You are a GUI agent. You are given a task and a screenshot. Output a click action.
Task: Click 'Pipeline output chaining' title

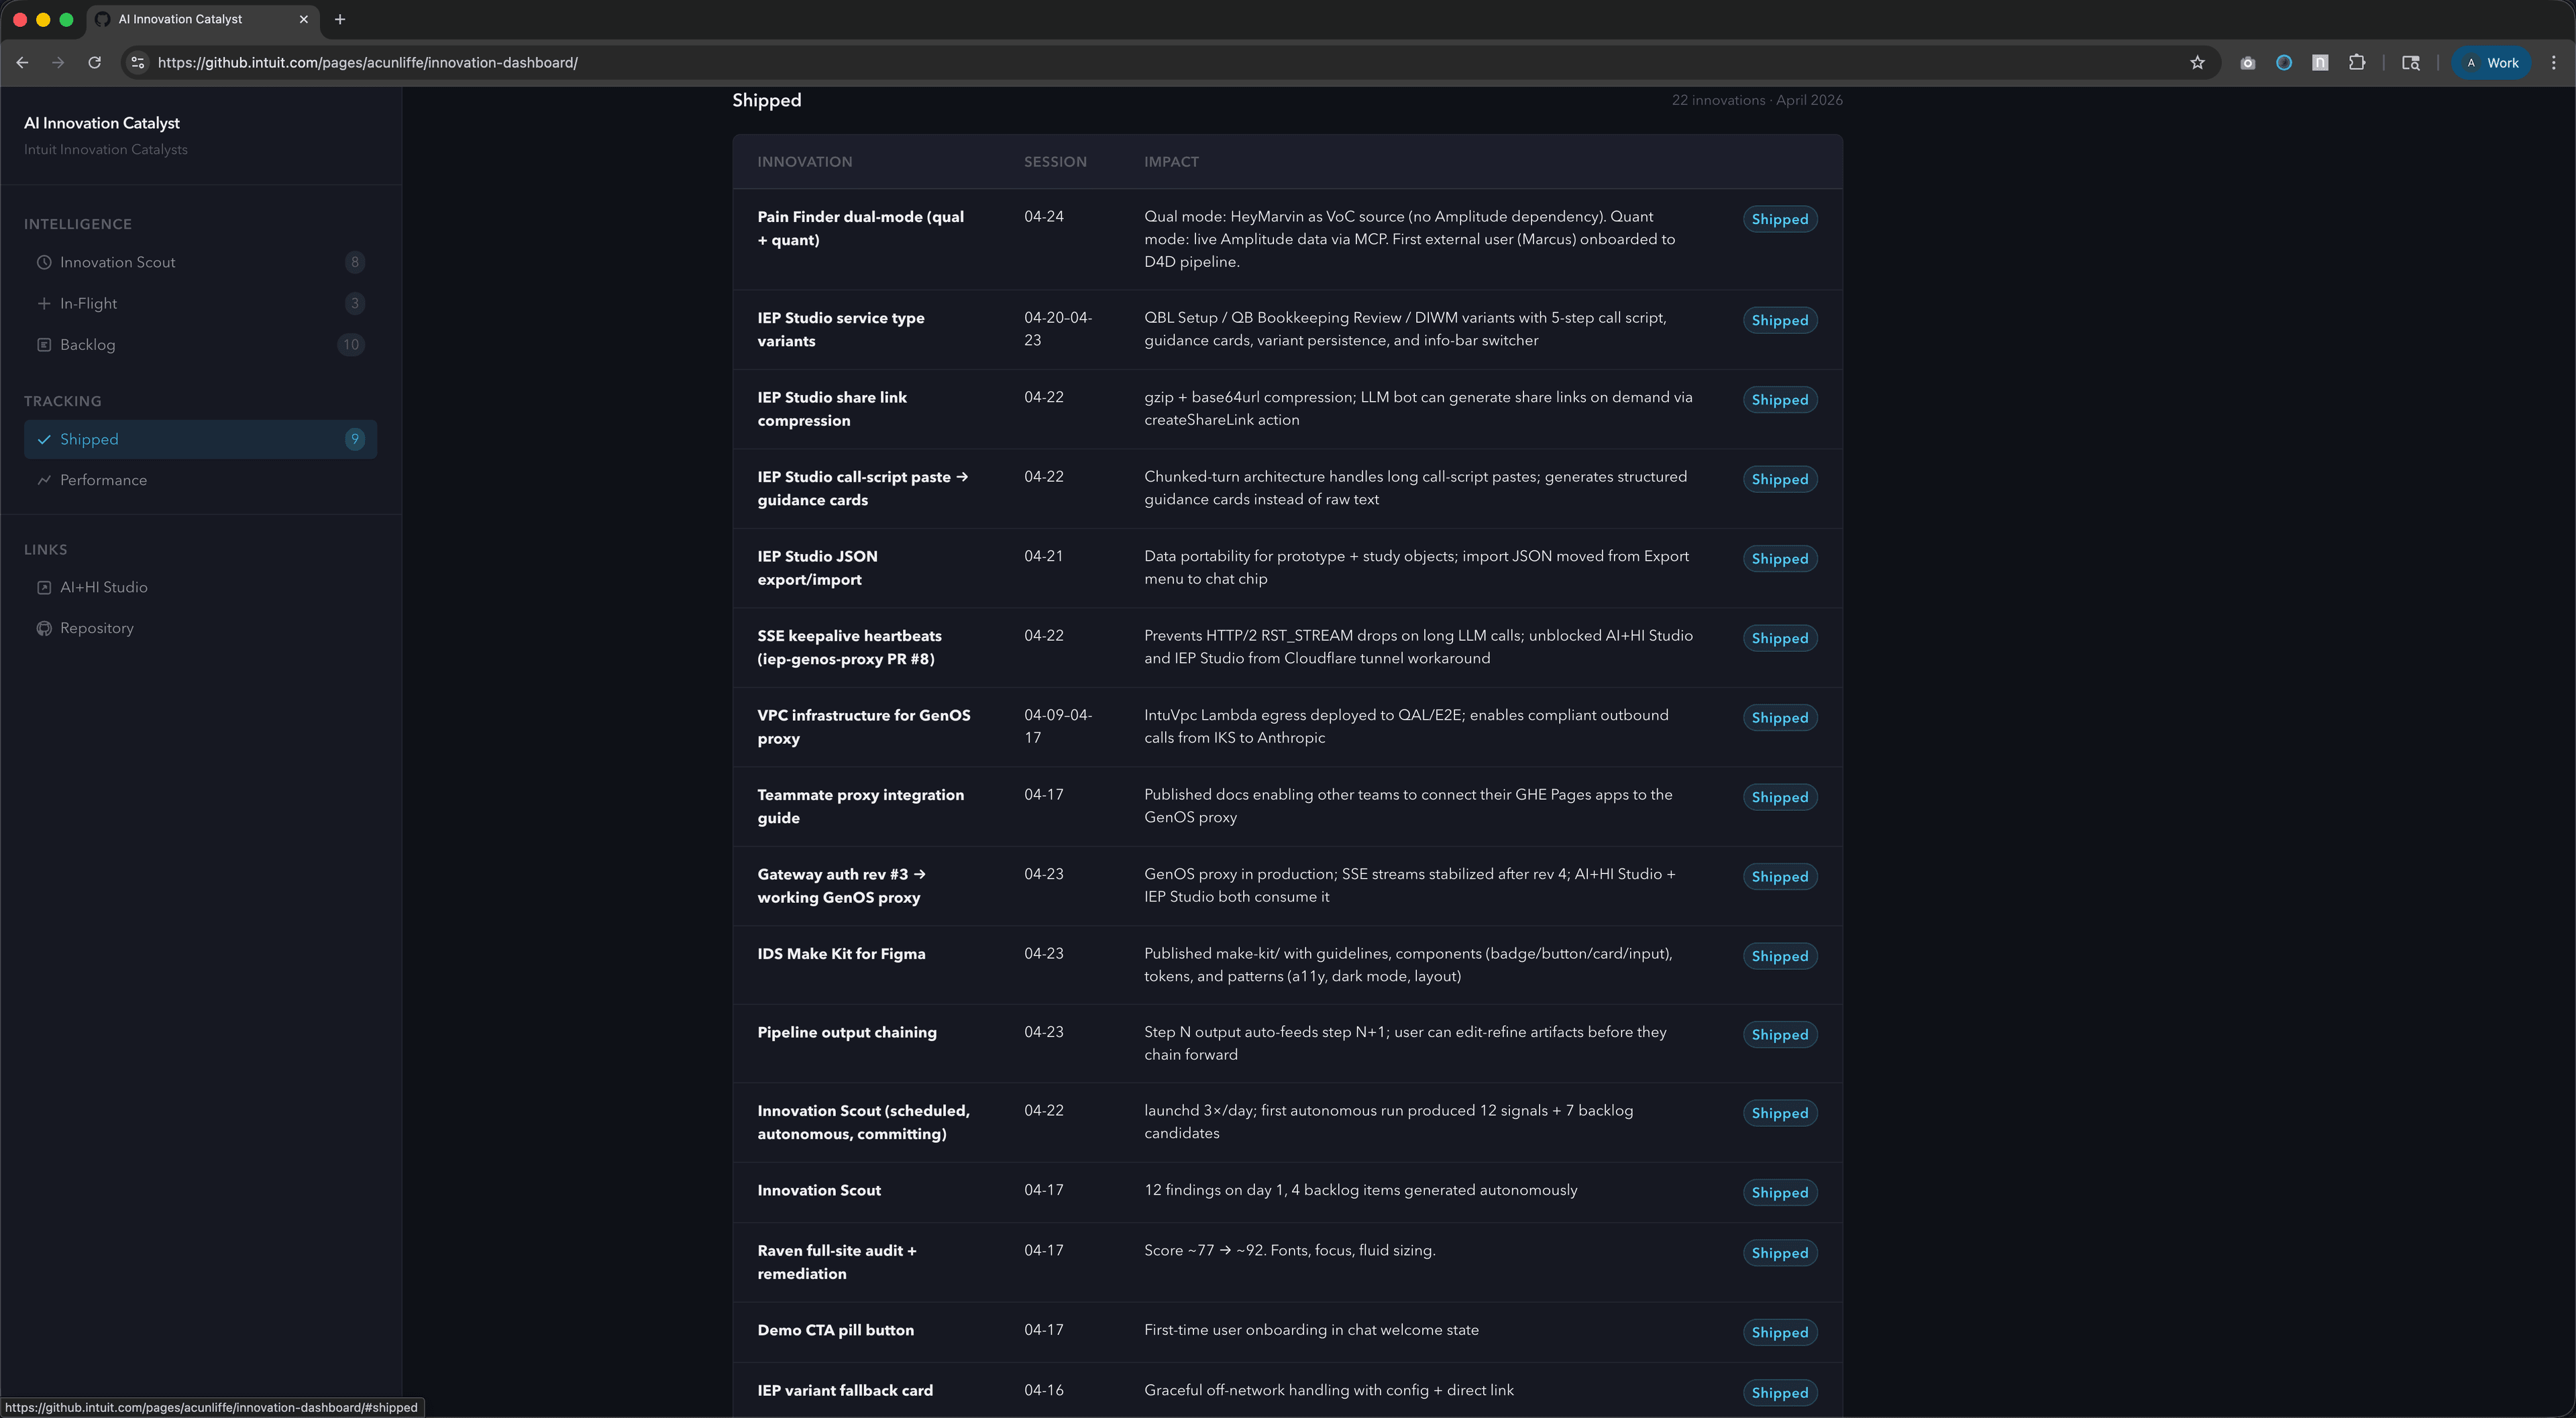pyautogui.click(x=847, y=1032)
